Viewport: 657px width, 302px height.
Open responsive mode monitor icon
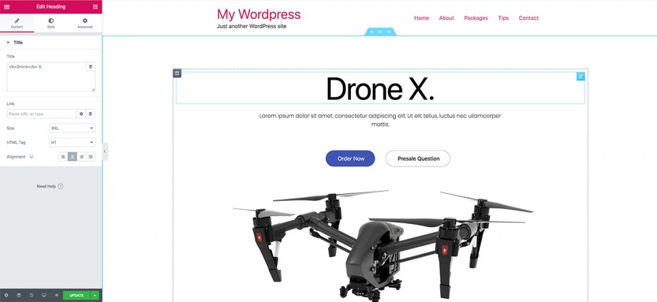point(44,296)
